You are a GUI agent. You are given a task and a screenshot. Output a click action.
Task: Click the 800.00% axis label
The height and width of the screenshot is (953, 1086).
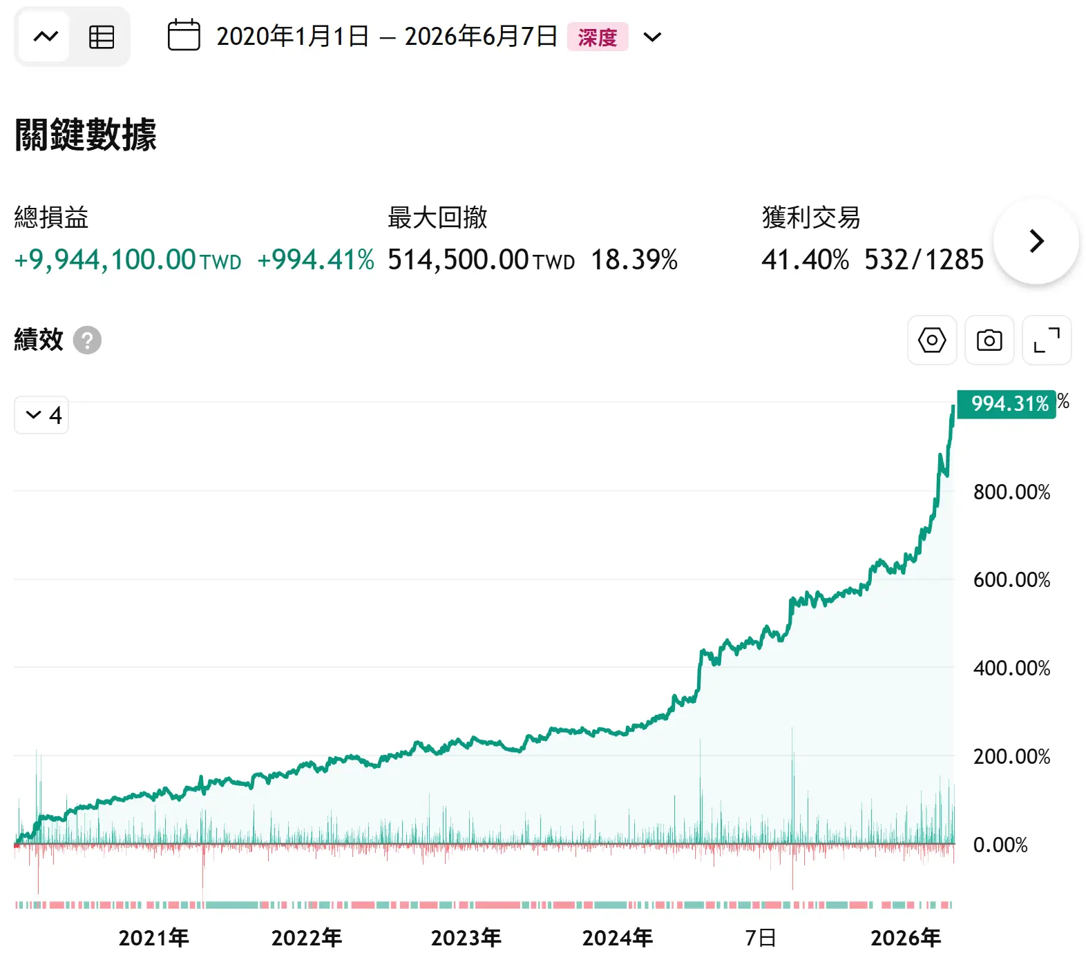tap(1011, 492)
